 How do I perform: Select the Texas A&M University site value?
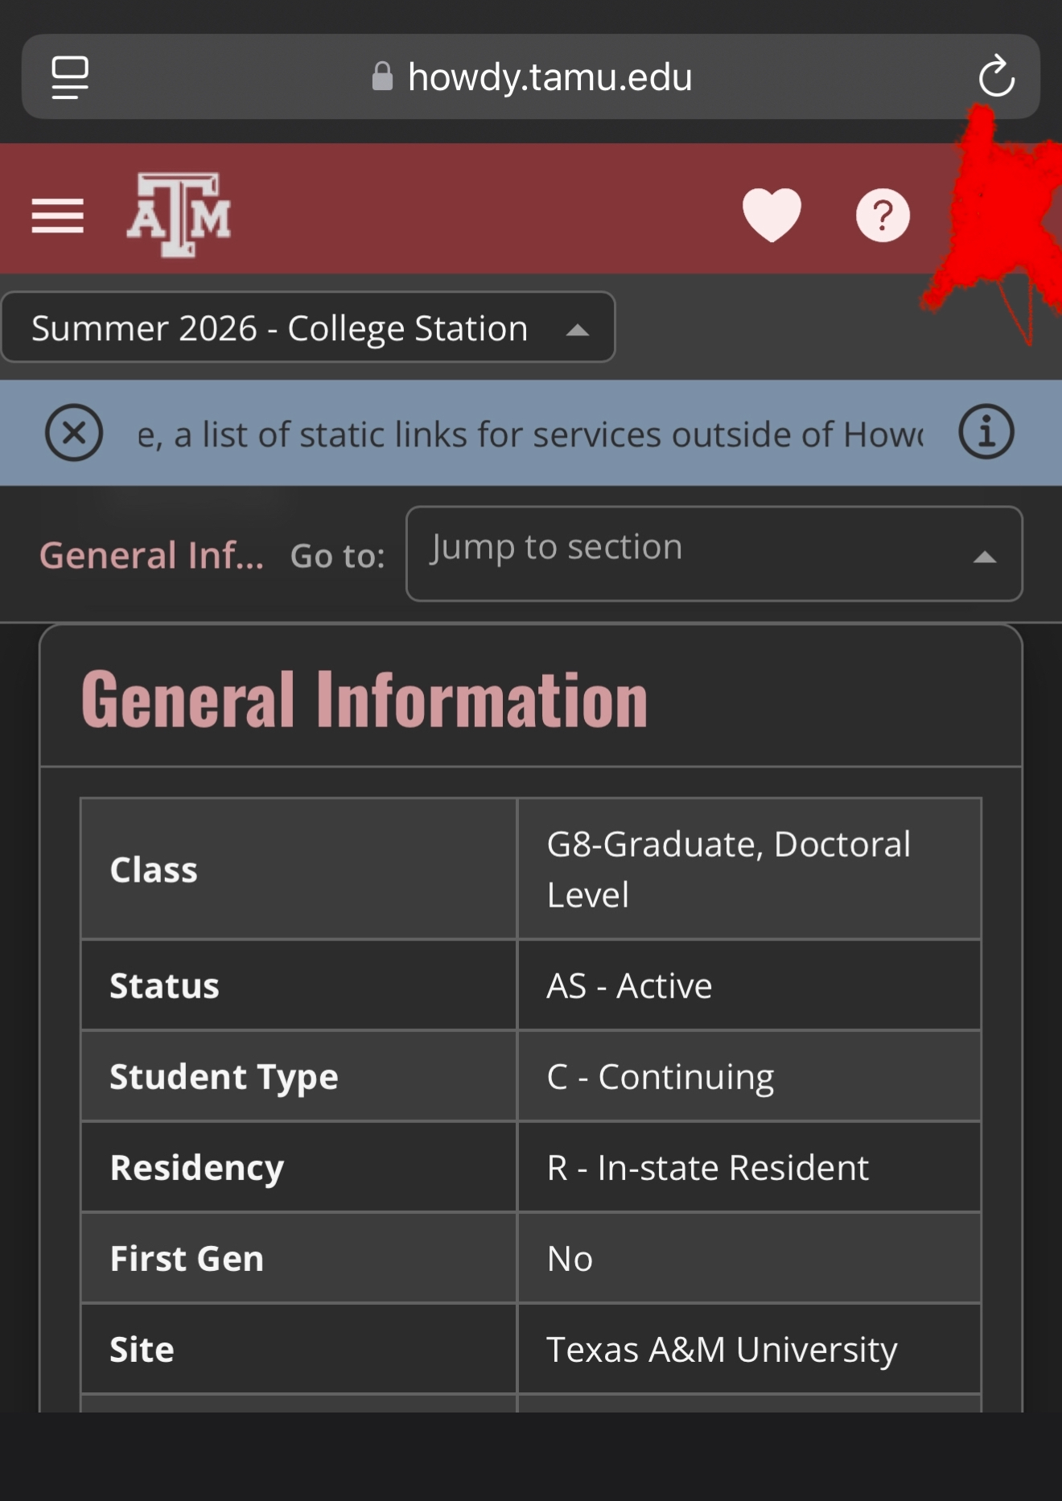(x=722, y=1350)
